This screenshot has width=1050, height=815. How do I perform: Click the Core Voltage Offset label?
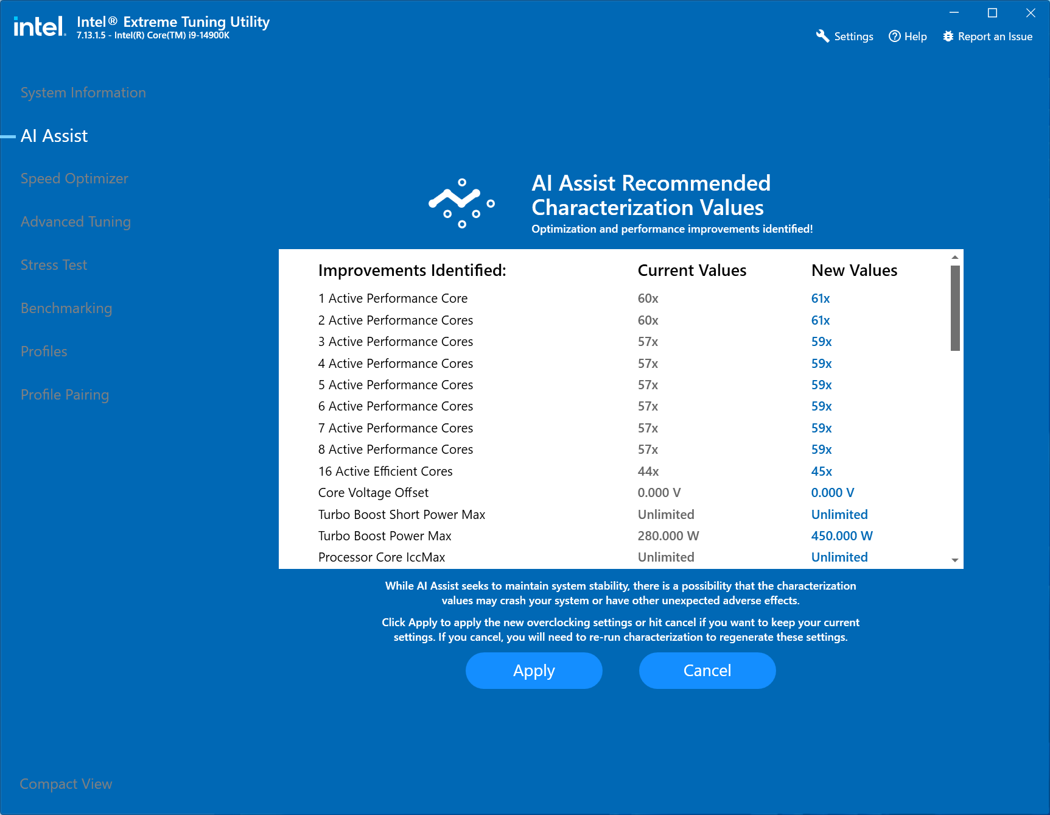(373, 493)
